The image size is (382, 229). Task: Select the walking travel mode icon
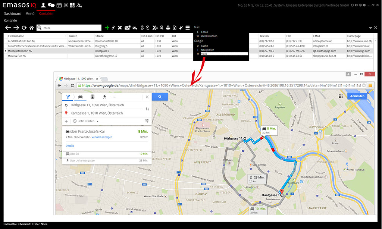click(104, 97)
